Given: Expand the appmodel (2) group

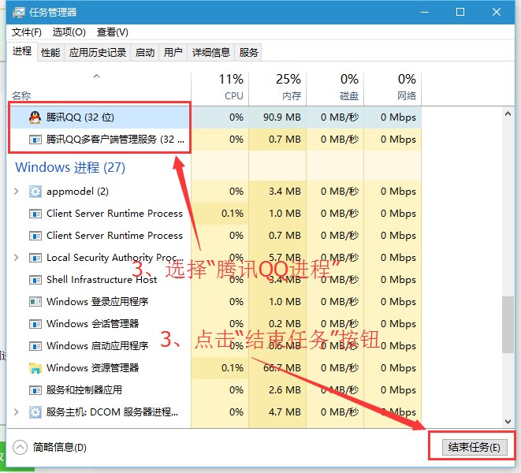Looking at the screenshot, I should click(x=16, y=192).
